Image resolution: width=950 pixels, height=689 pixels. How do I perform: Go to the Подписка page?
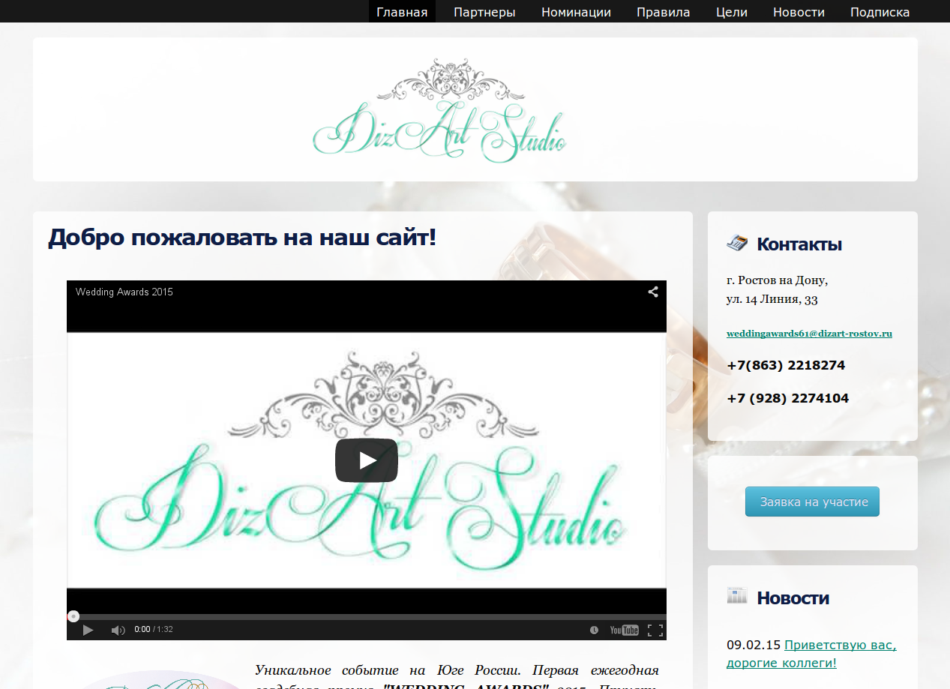click(x=880, y=12)
